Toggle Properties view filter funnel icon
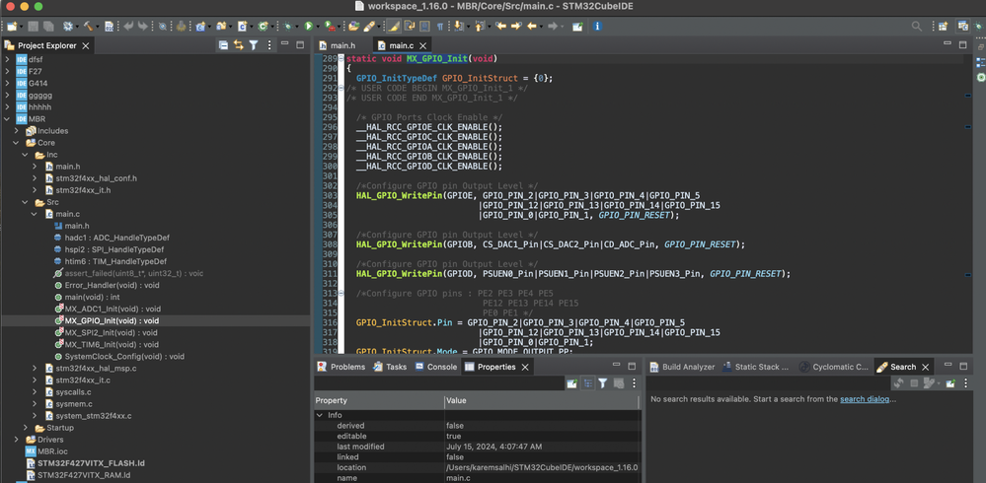This screenshot has width=986, height=483. (602, 382)
